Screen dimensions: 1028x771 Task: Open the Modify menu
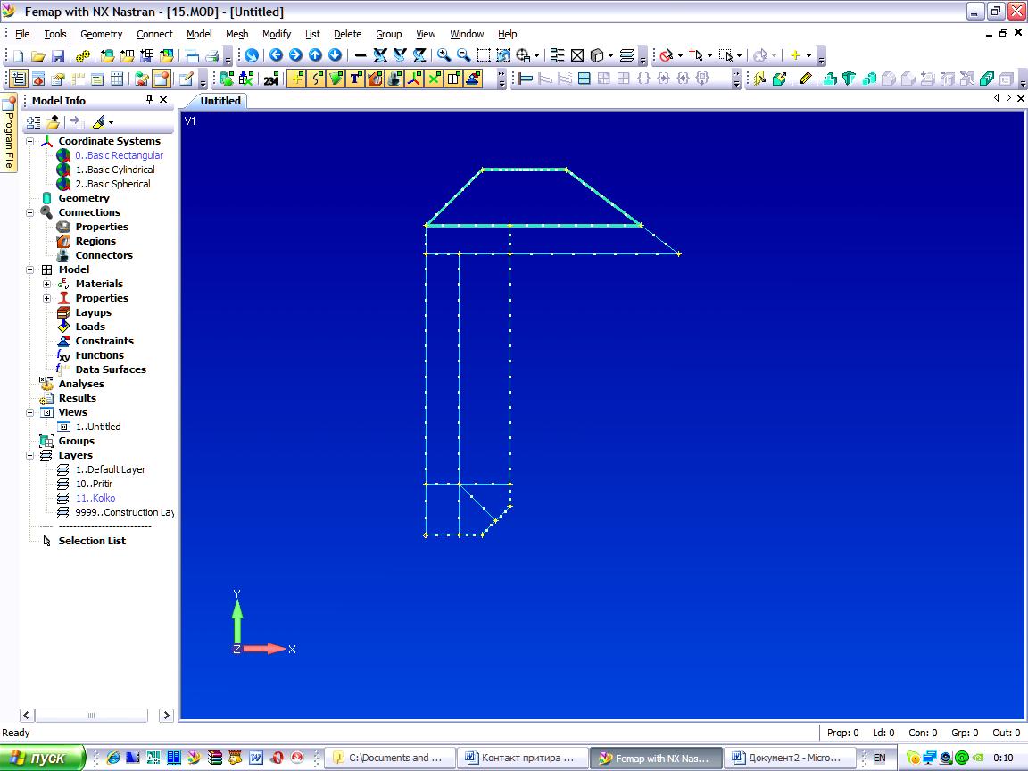click(x=276, y=34)
